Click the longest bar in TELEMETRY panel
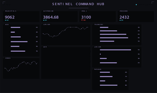The width and height of the screenshot is (157, 93). point(114,38)
